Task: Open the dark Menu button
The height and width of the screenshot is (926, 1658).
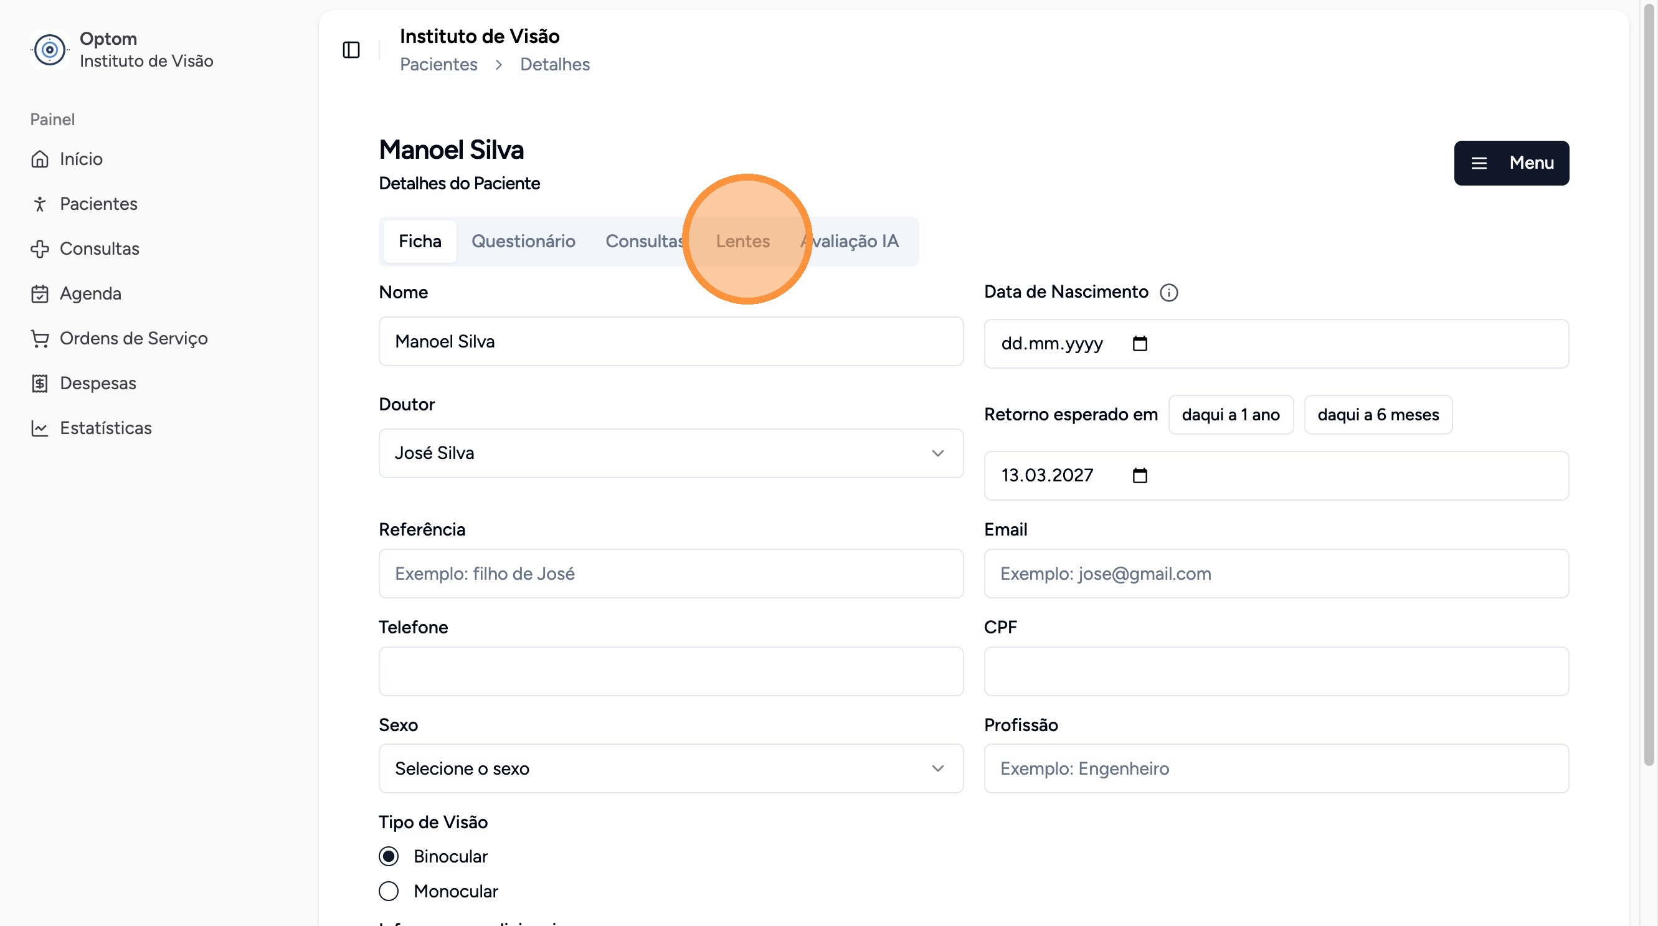Action: point(1510,163)
